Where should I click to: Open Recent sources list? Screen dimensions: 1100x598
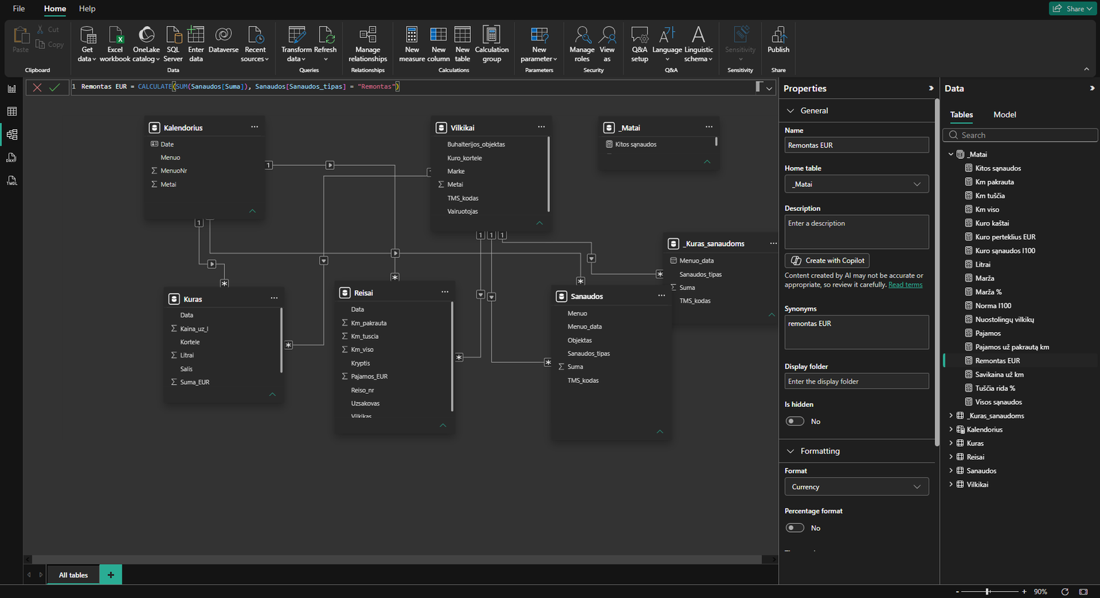click(255, 44)
